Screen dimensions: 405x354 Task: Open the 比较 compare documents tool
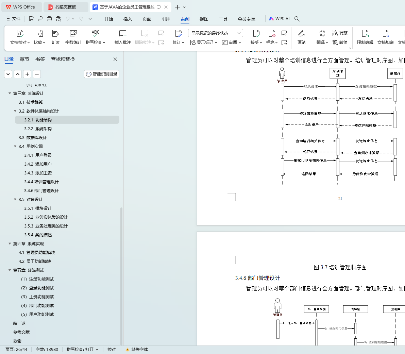39,37
